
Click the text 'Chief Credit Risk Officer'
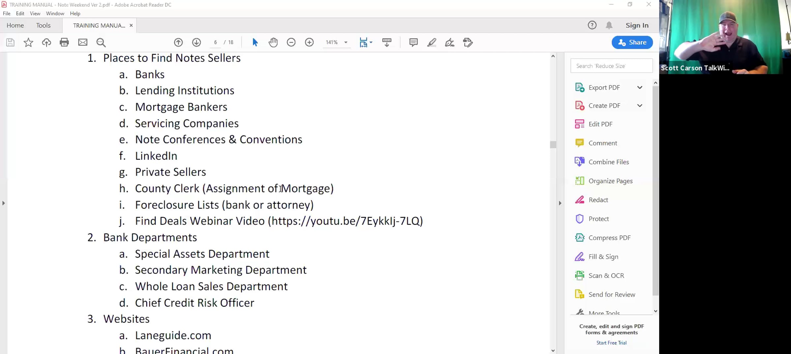(194, 303)
